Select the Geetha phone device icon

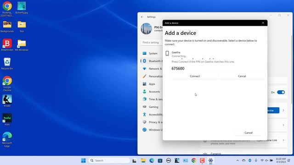[x=167, y=53]
